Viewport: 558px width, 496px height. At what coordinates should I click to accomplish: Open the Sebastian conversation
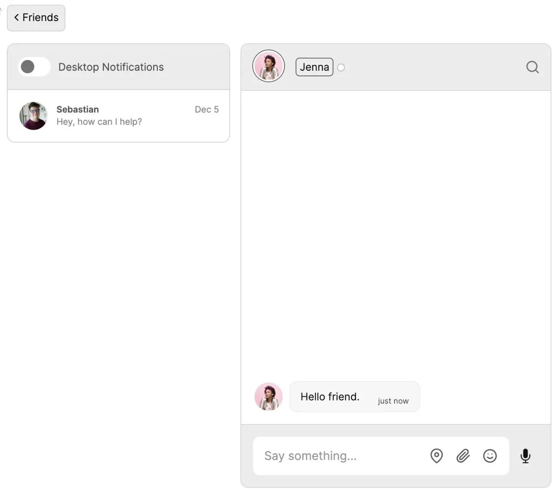[x=118, y=116]
